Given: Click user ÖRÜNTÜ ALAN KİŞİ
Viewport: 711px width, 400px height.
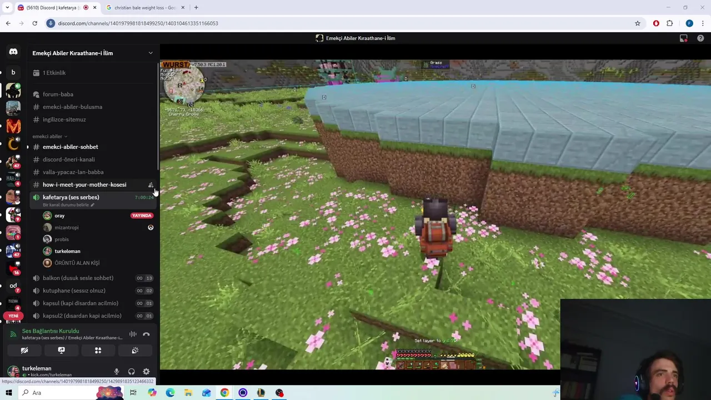Looking at the screenshot, I should pos(77,263).
